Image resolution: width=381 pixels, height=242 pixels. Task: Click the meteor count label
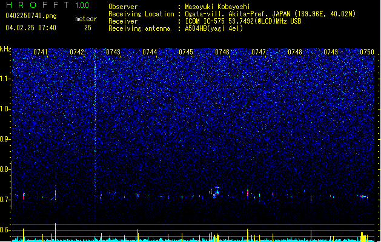(x=86, y=19)
